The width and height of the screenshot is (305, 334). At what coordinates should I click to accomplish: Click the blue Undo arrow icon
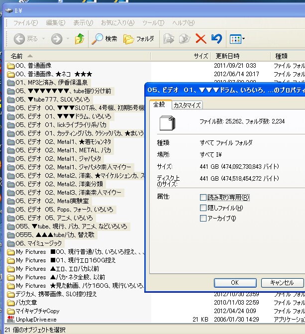coord(216,39)
